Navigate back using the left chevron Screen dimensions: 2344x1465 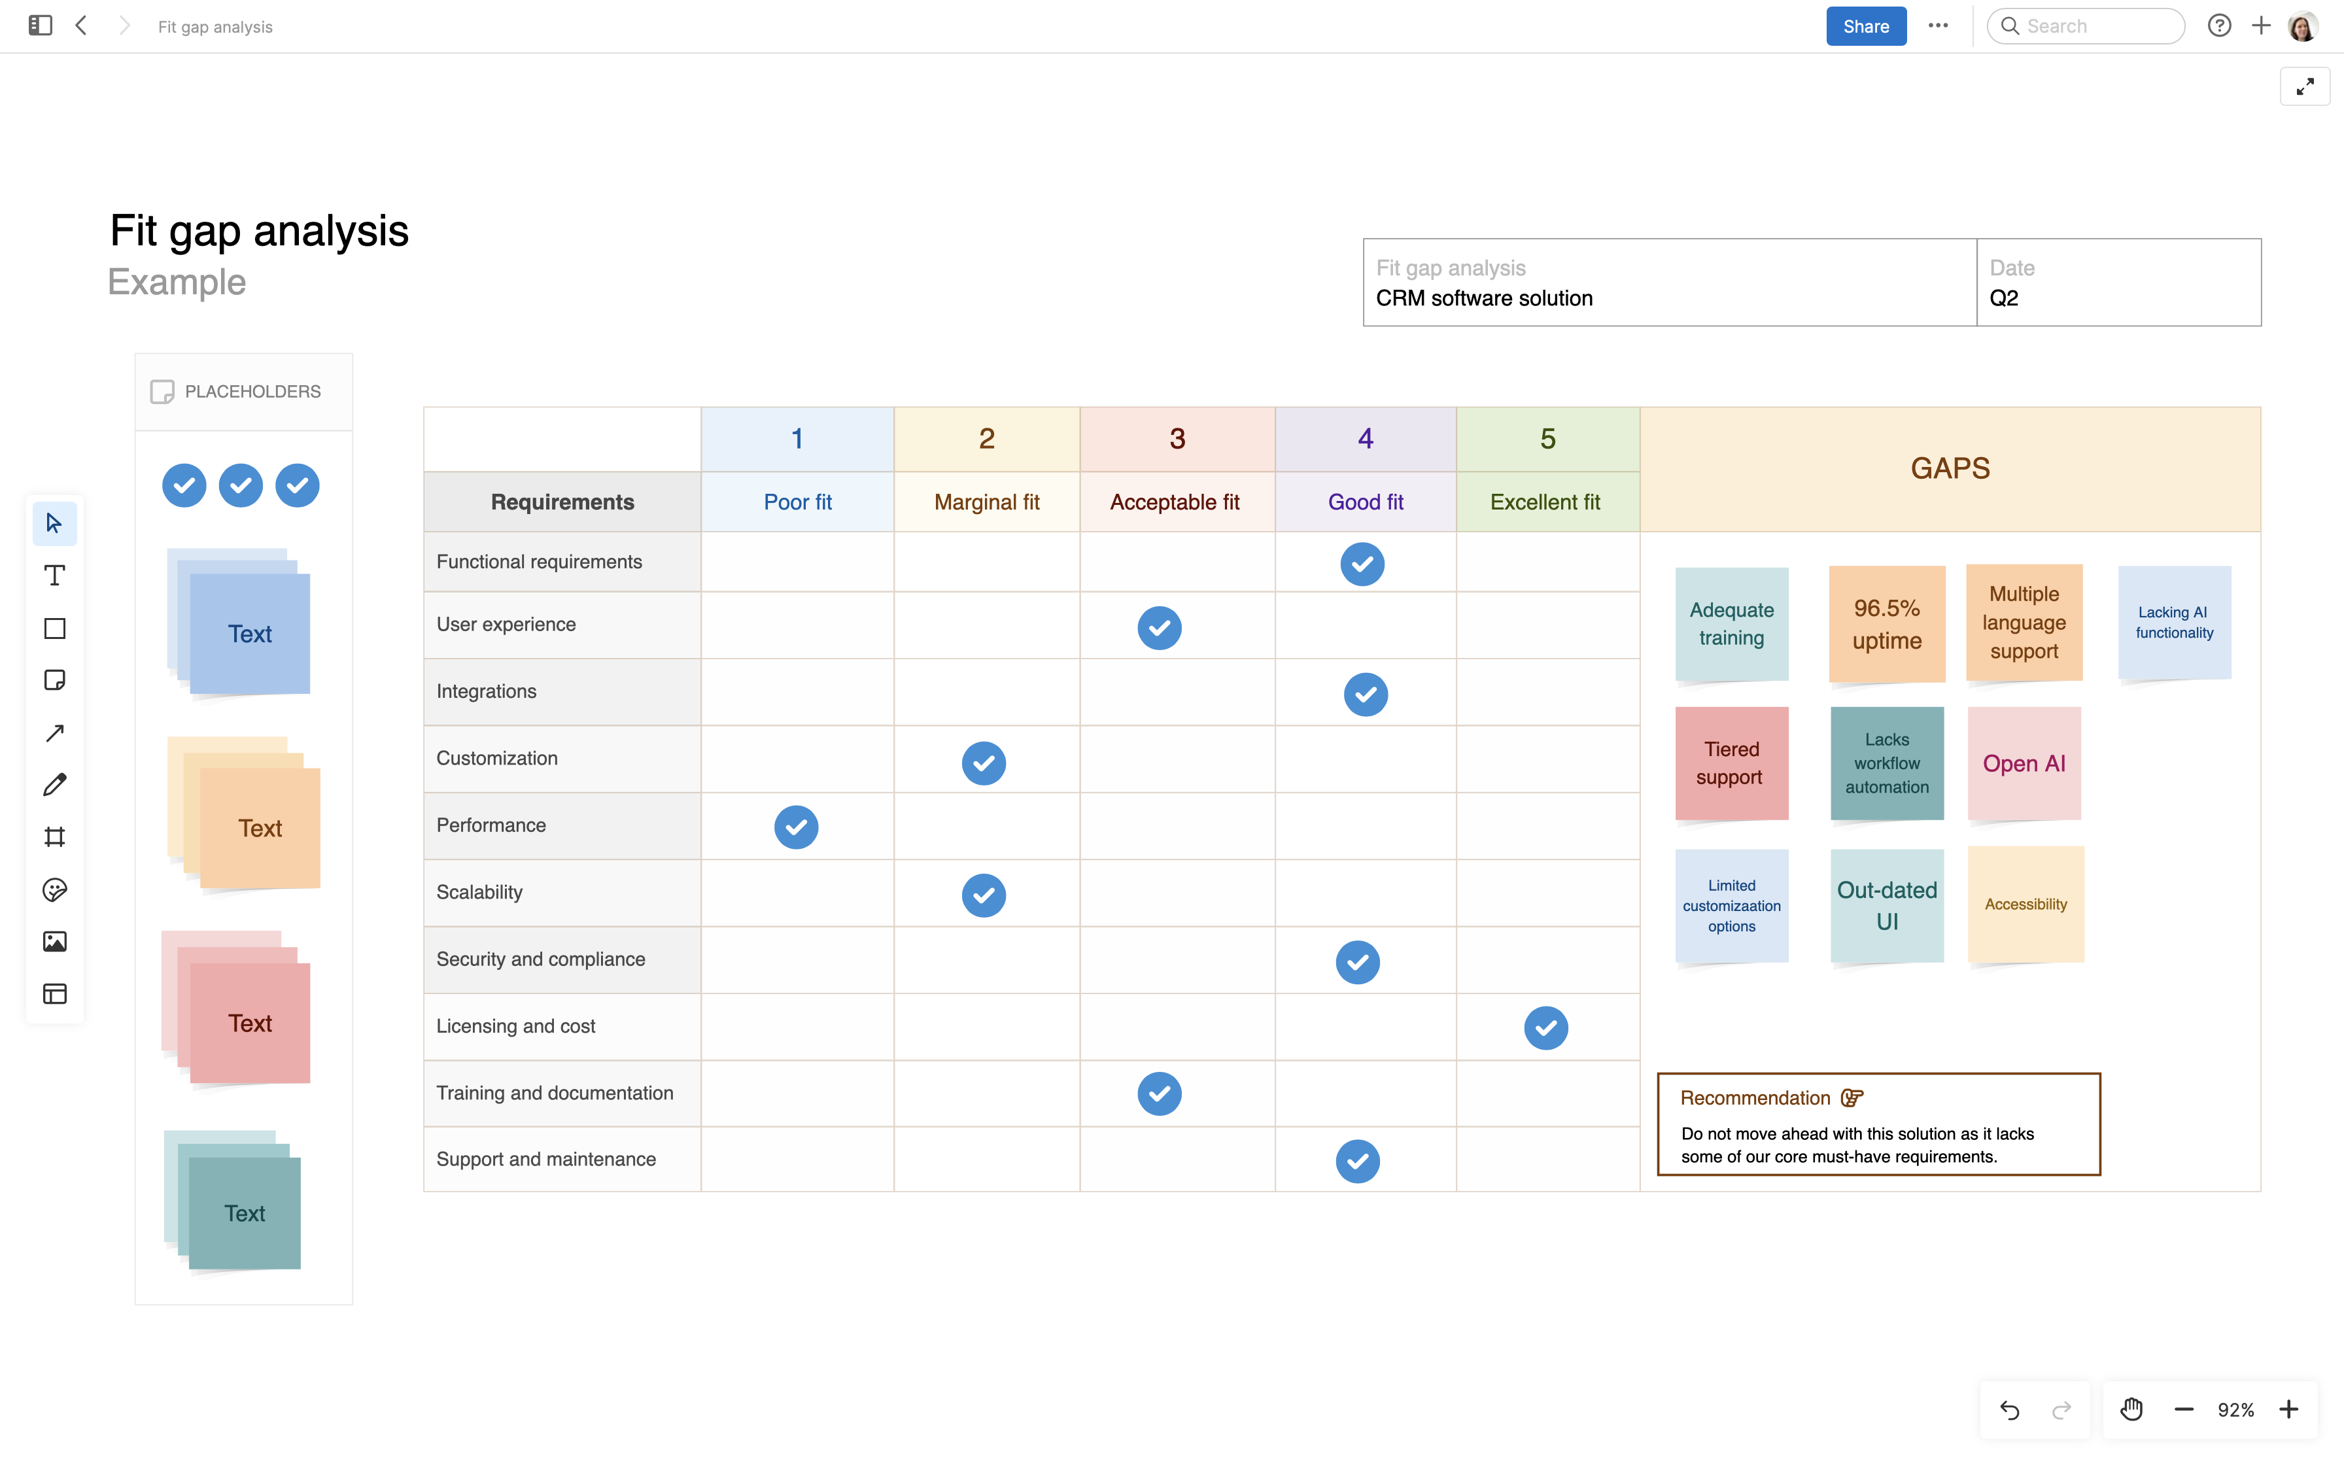pyautogui.click(x=81, y=26)
